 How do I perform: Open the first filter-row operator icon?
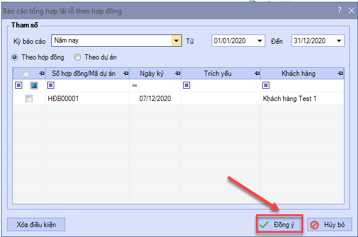pos(19,85)
